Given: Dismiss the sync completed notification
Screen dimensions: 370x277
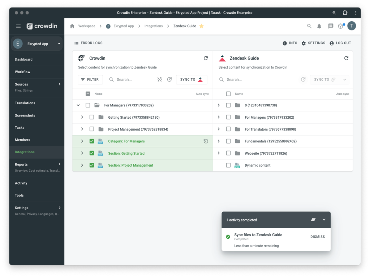Looking at the screenshot, I should (x=317, y=237).
